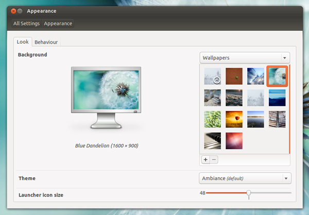Select the pale frosted plants wallpaper without the clock
Viewport: 309px width, 215px height.
tap(255, 98)
